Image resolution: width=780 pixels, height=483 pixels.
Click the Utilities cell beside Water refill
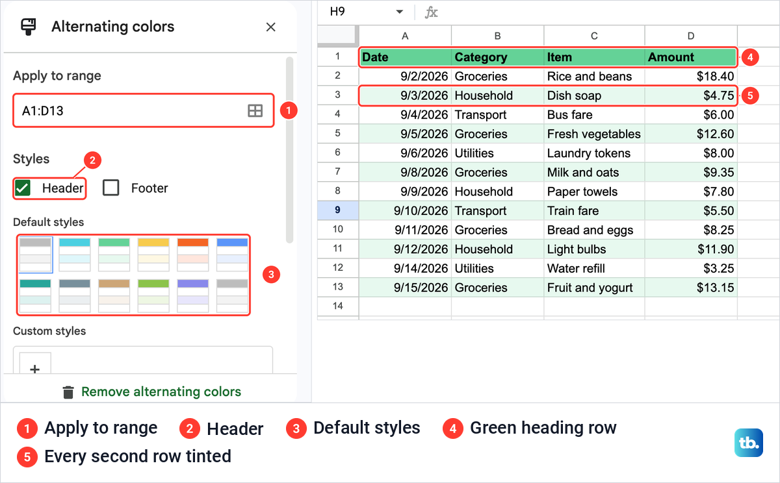pyautogui.click(x=497, y=268)
